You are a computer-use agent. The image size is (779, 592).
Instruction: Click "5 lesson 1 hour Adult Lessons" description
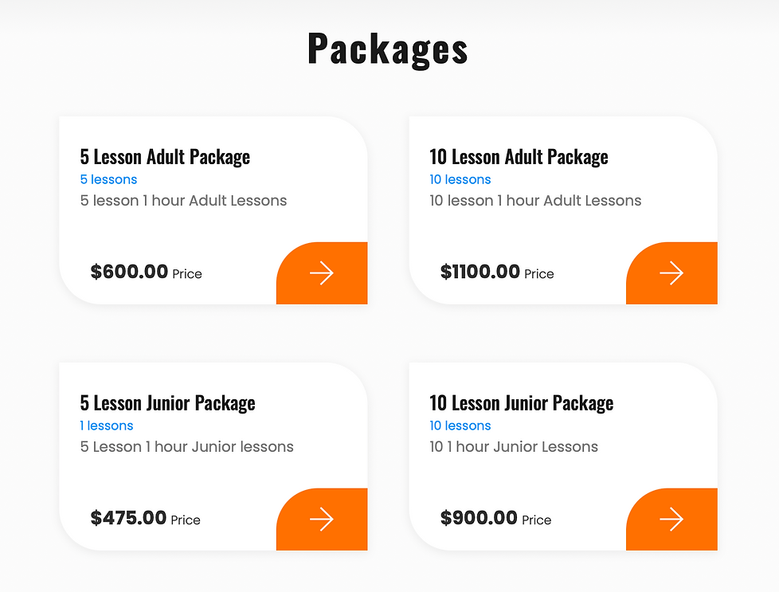pyautogui.click(x=183, y=201)
